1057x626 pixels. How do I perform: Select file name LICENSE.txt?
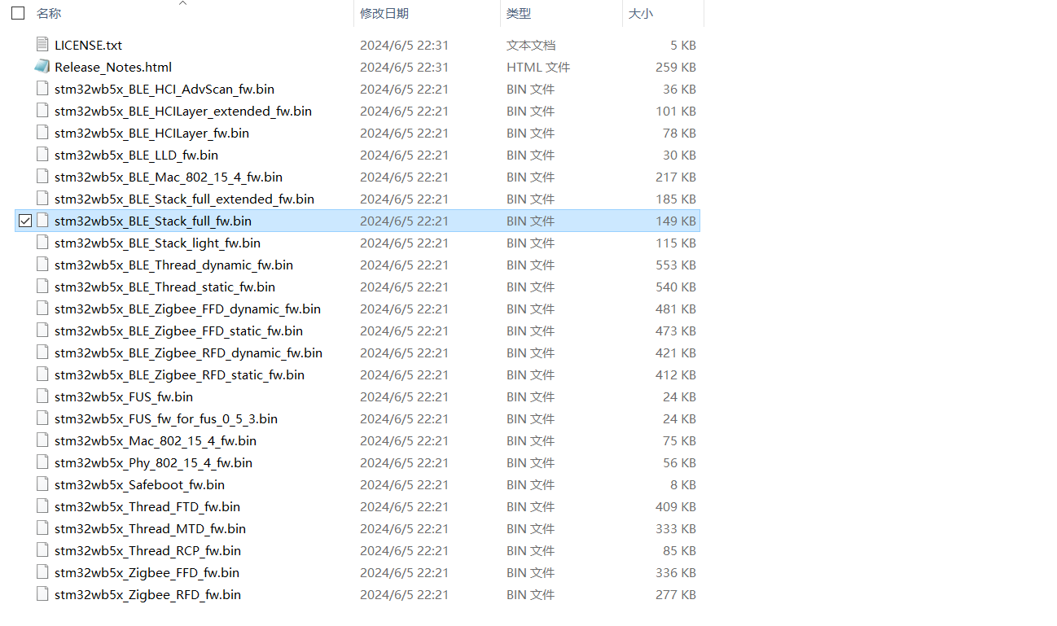[x=88, y=46]
